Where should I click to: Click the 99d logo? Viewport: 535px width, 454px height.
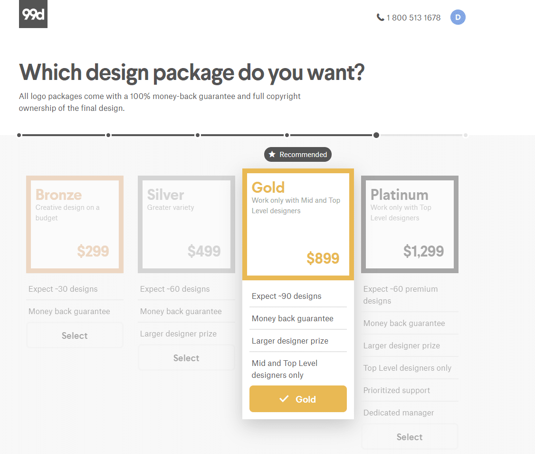[33, 14]
